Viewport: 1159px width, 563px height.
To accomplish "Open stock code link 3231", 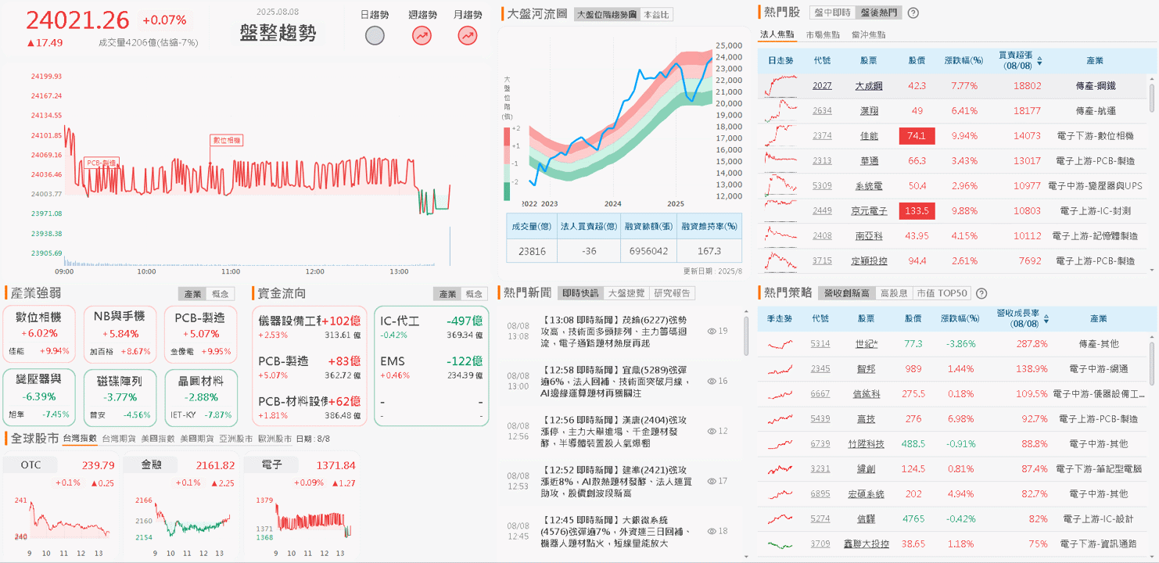I will click(x=820, y=469).
